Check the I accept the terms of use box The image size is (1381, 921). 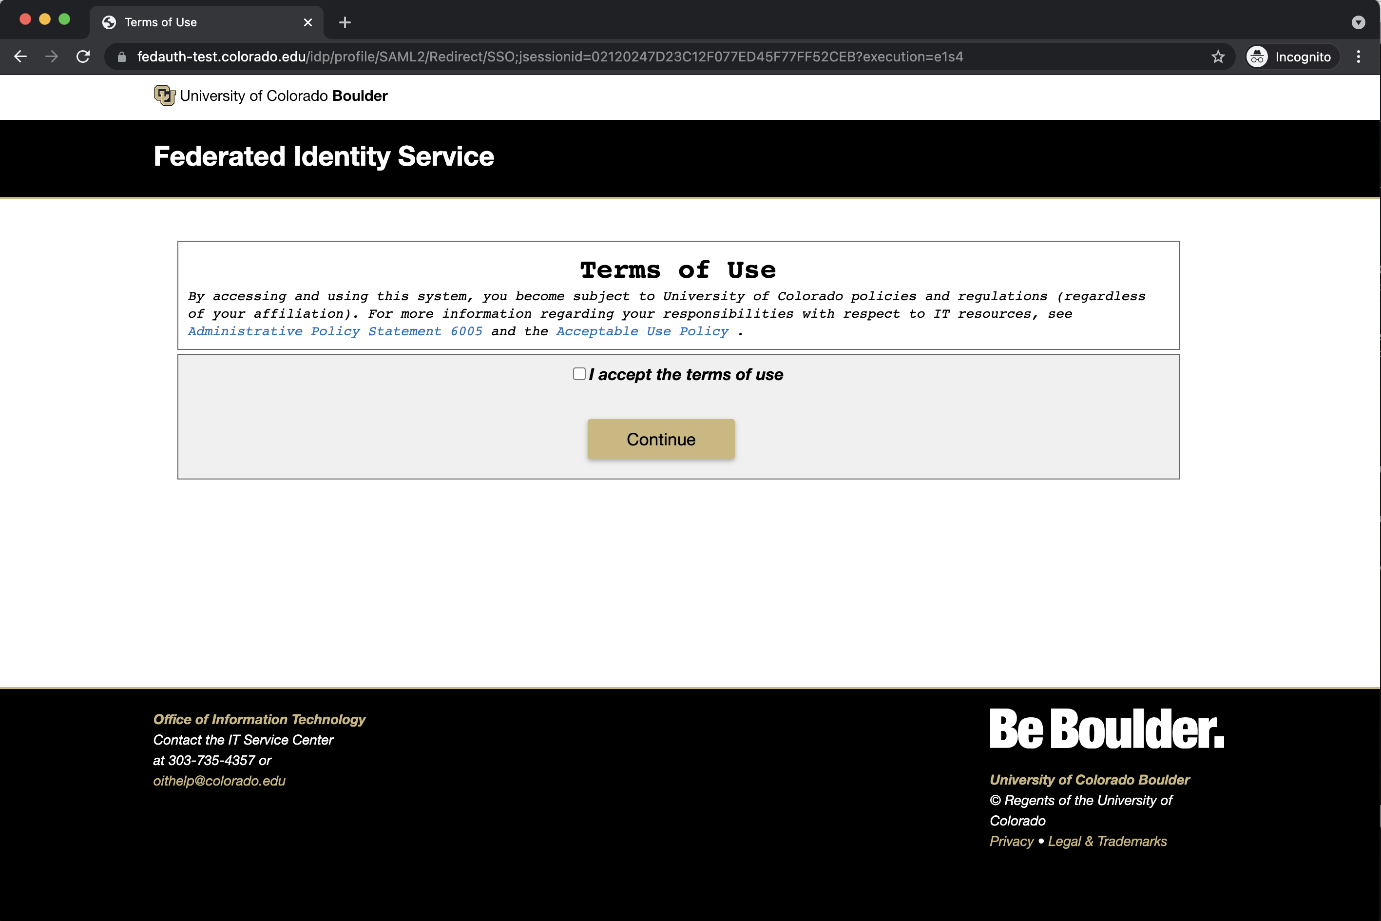pos(578,374)
